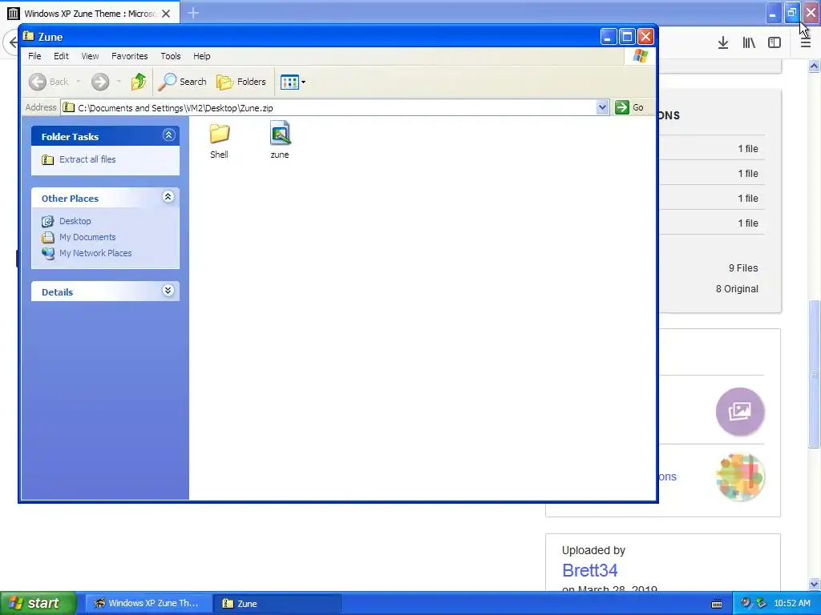Collapse the Folder Tasks panel
Image resolution: width=821 pixels, height=615 pixels.
(168, 135)
